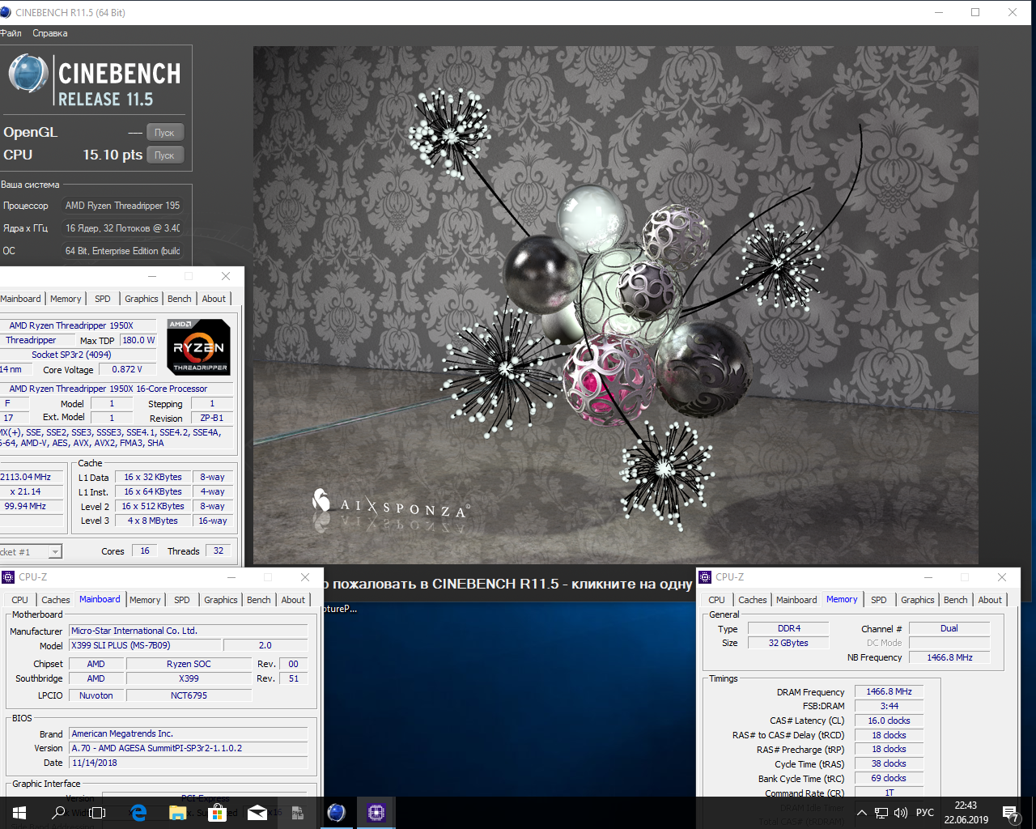Click memory type value DDR4
This screenshot has height=829, width=1036.
pyautogui.click(x=788, y=628)
